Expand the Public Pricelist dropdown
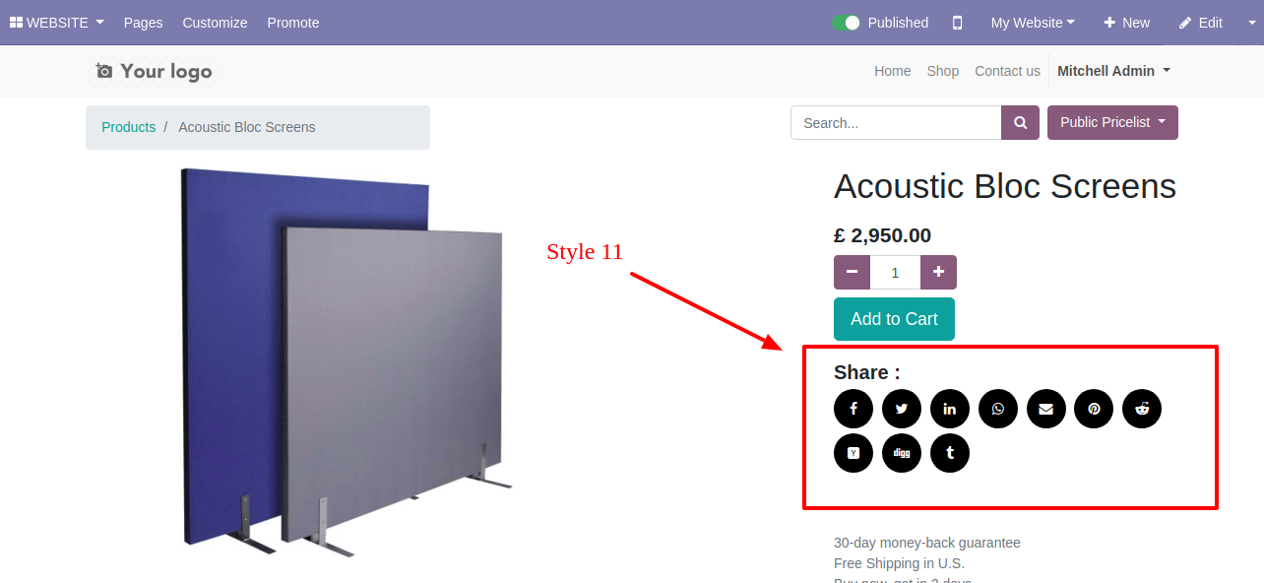 click(1112, 123)
